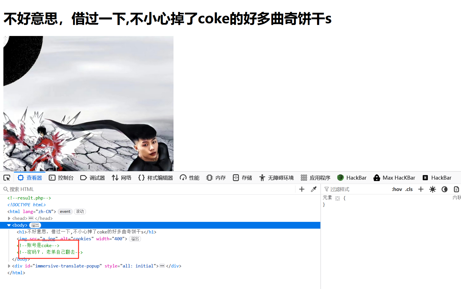Switch to the 网络 network tab
The width and height of the screenshot is (461, 289).
pos(122,178)
